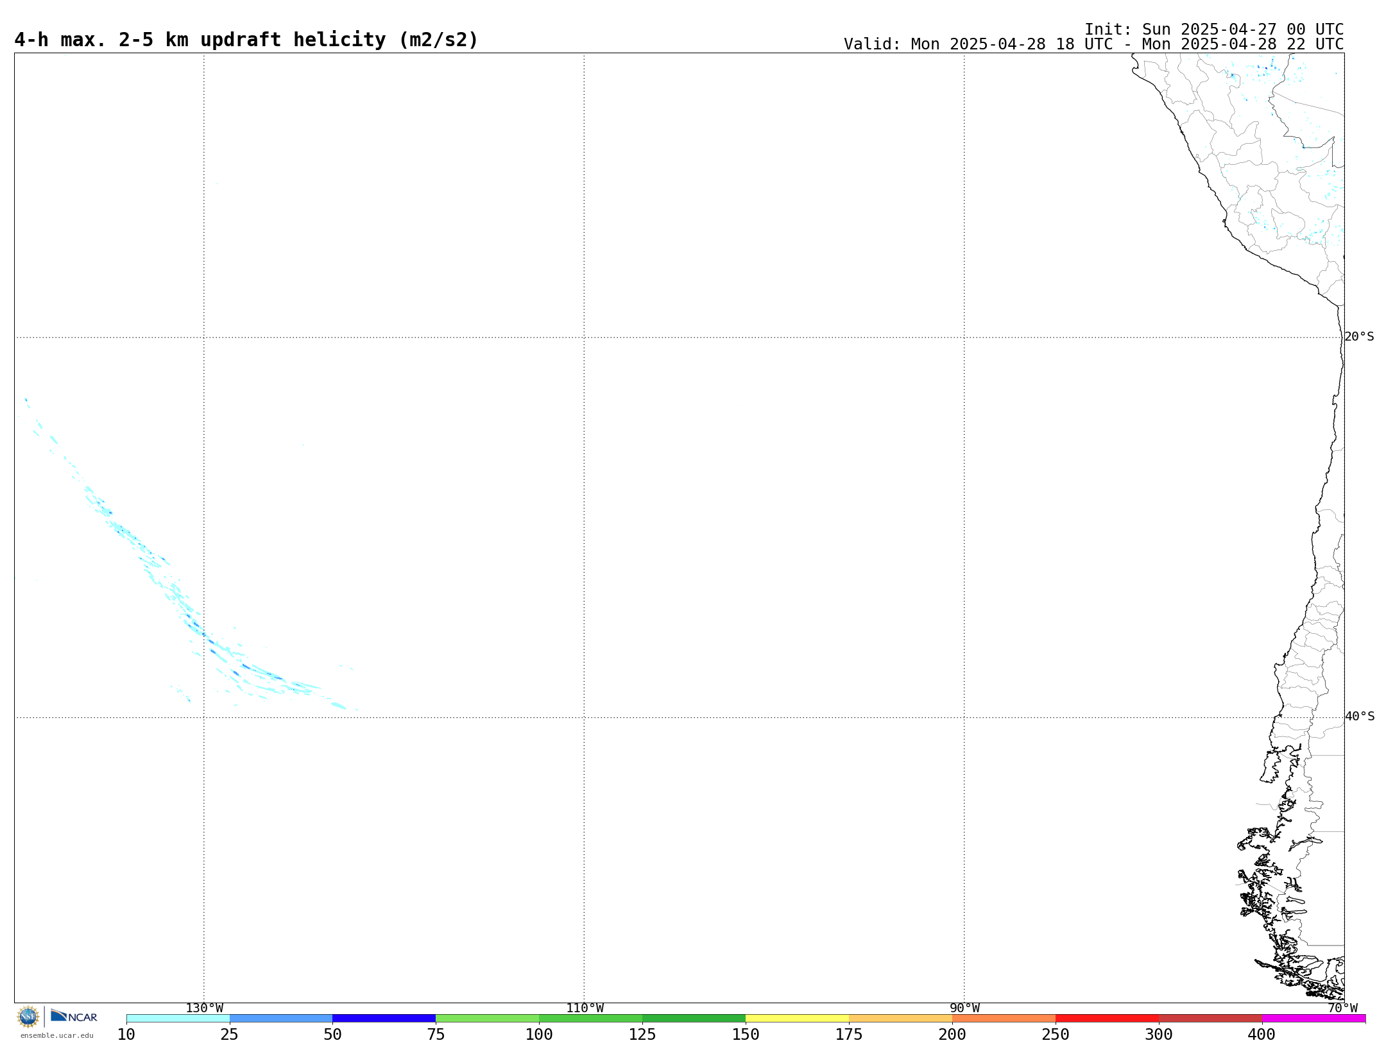
Task: Click the colorbar value 125
Action: click(642, 1035)
